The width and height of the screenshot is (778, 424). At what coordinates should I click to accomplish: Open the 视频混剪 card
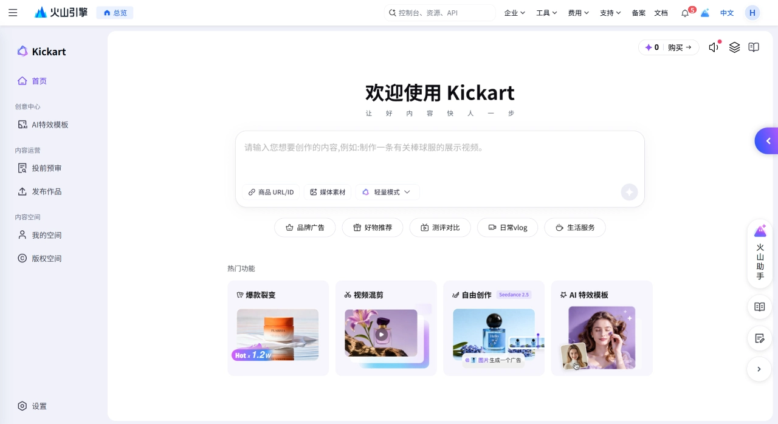386,328
